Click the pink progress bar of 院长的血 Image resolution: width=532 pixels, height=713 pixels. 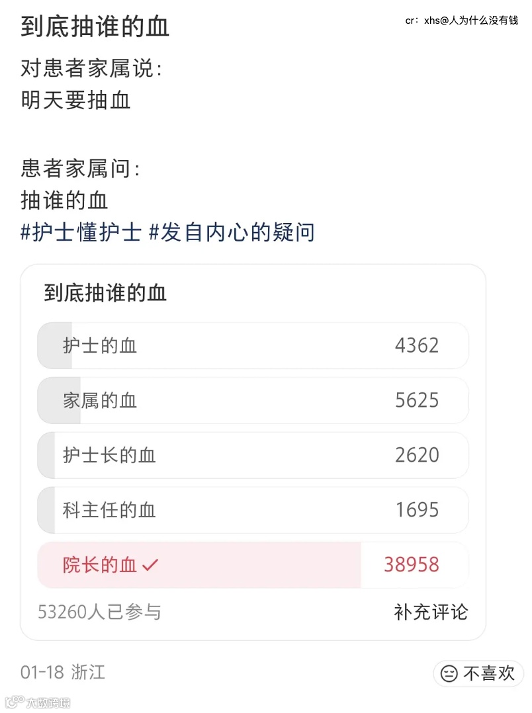265,565
